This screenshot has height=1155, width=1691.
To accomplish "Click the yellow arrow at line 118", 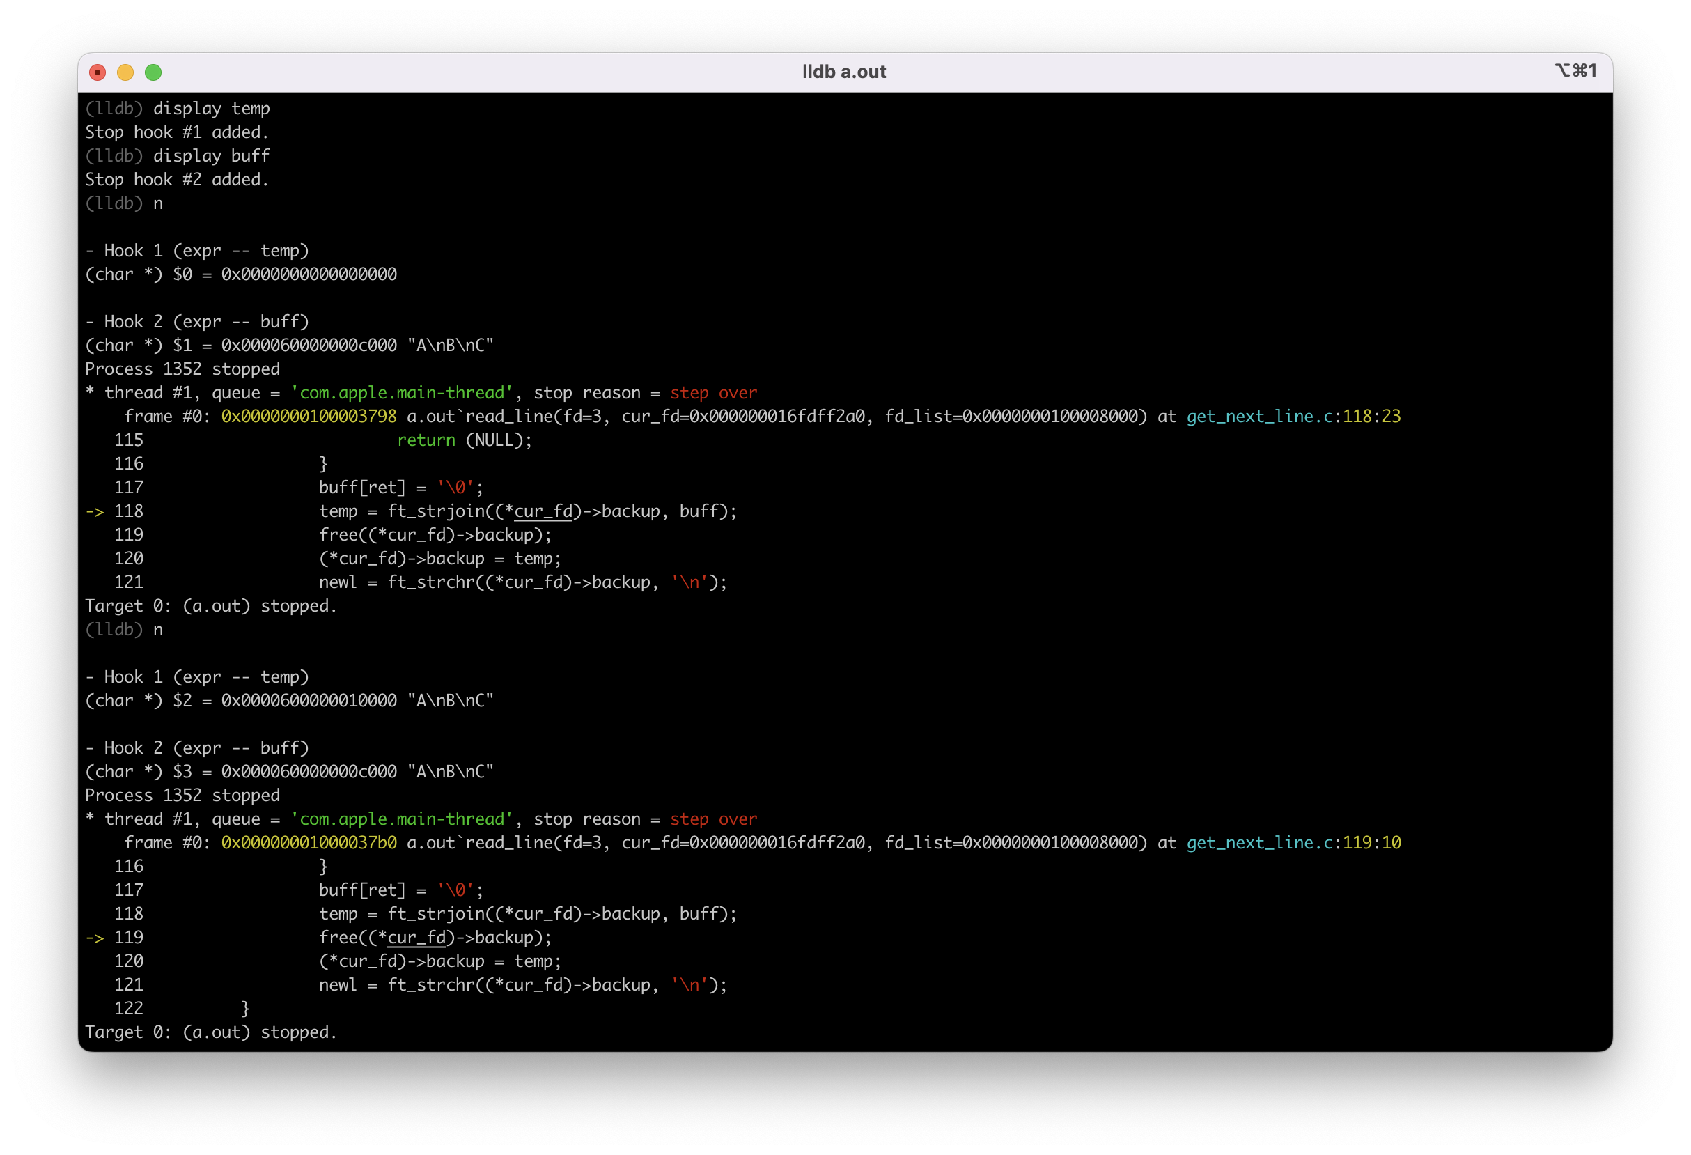I will 95,511.
